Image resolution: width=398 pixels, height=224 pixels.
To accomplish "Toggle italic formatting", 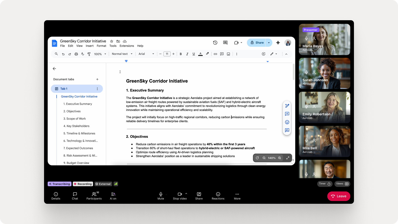I will (x=187, y=54).
